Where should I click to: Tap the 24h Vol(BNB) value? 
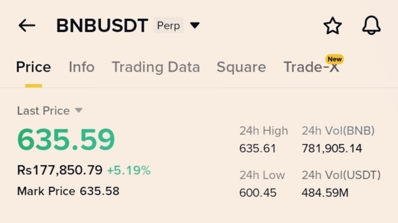tap(332, 149)
